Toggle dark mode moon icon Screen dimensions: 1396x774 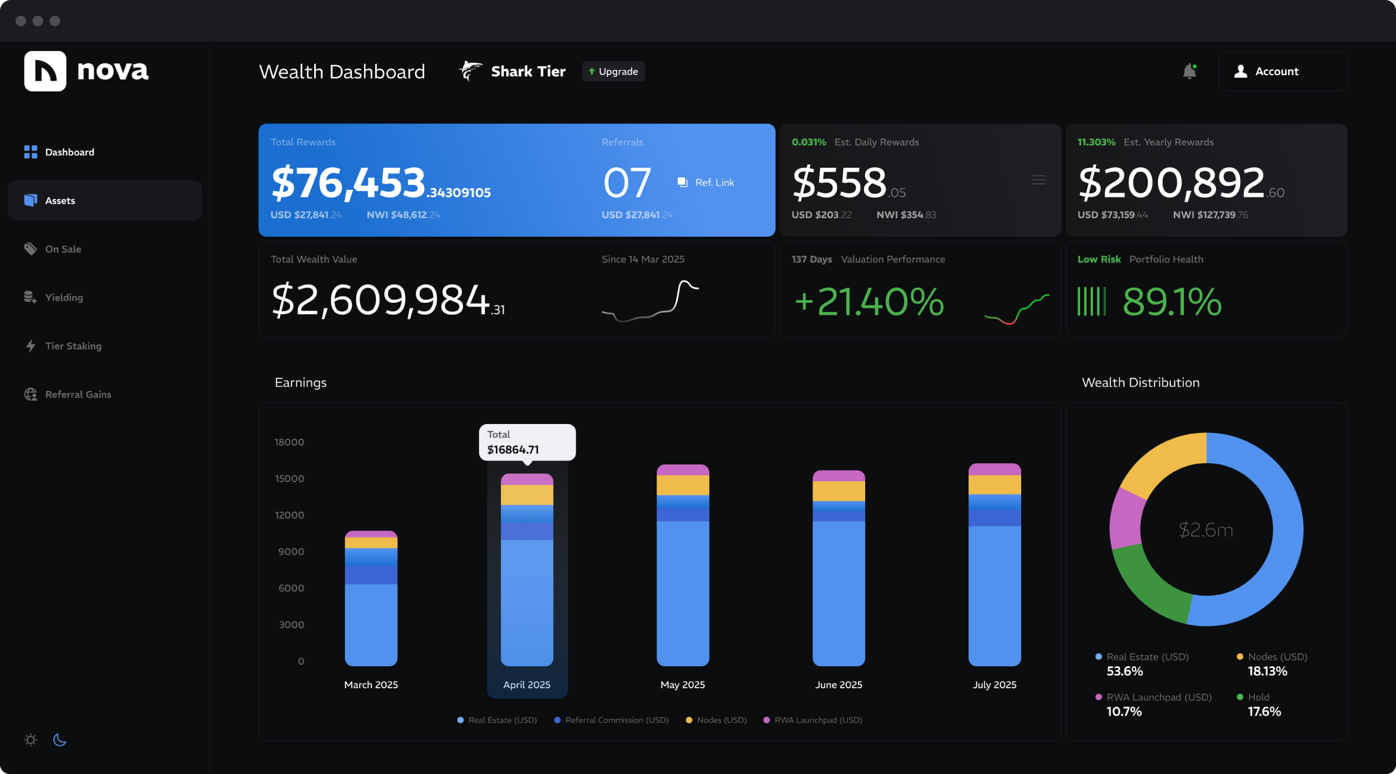pos(60,739)
